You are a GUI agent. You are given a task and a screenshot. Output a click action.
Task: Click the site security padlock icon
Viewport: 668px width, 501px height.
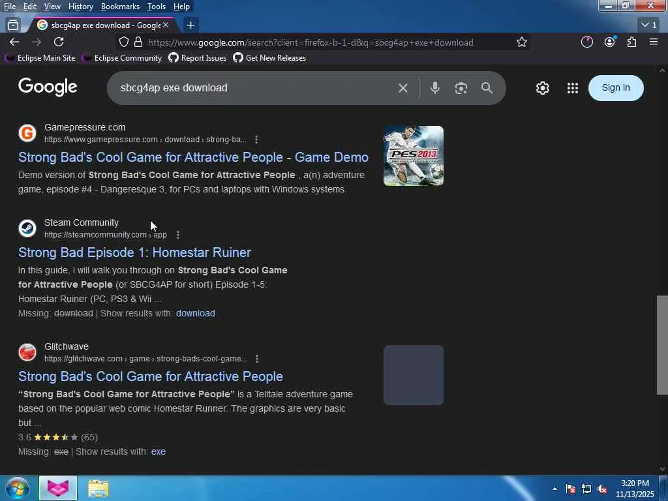tap(138, 42)
